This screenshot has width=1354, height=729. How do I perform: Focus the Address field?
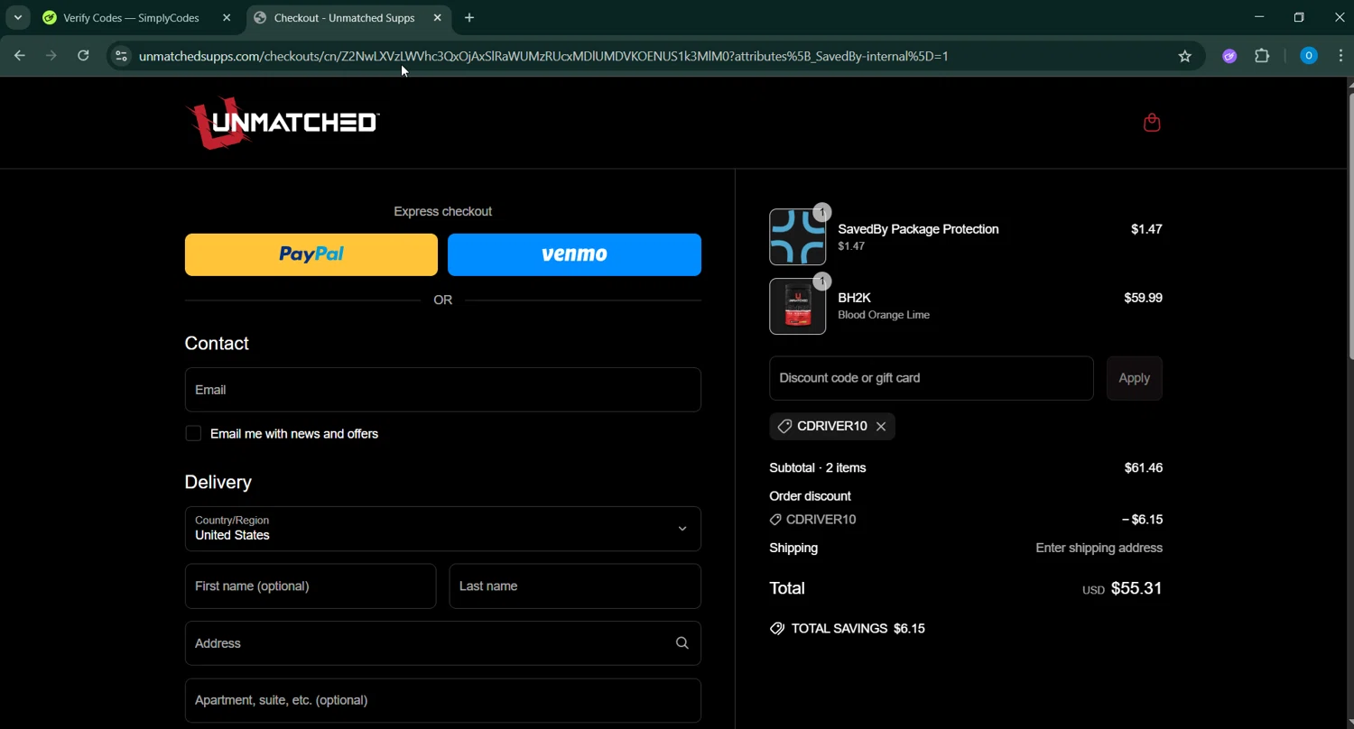[443, 643]
